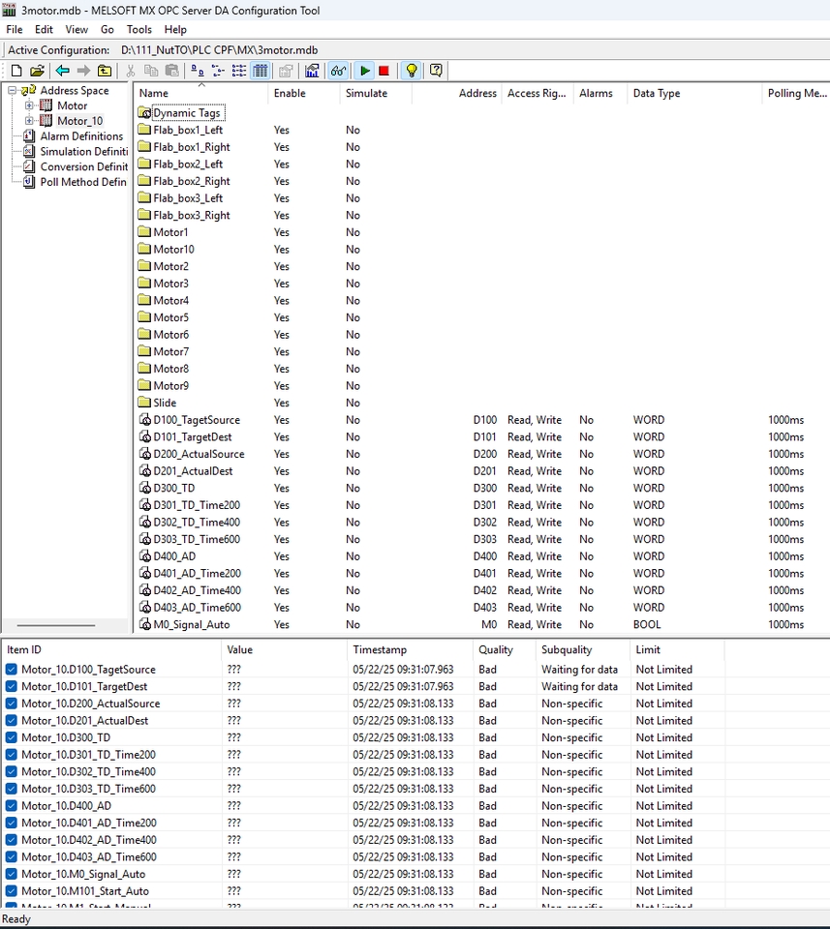The height and width of the screenshot is (929, 830).
Task: Select the Motor5 folder in list
Action: click(170, 317)
